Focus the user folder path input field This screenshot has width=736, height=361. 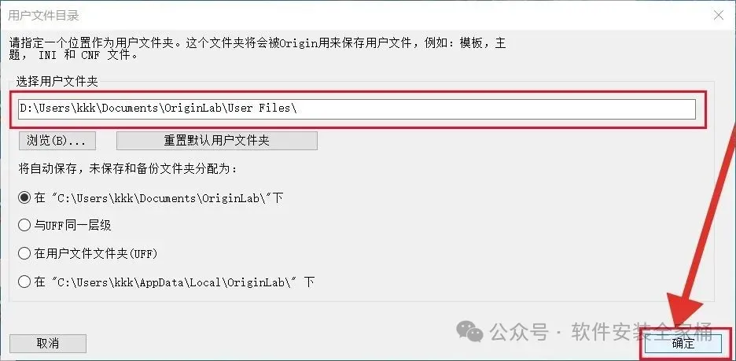pos(357,109)
